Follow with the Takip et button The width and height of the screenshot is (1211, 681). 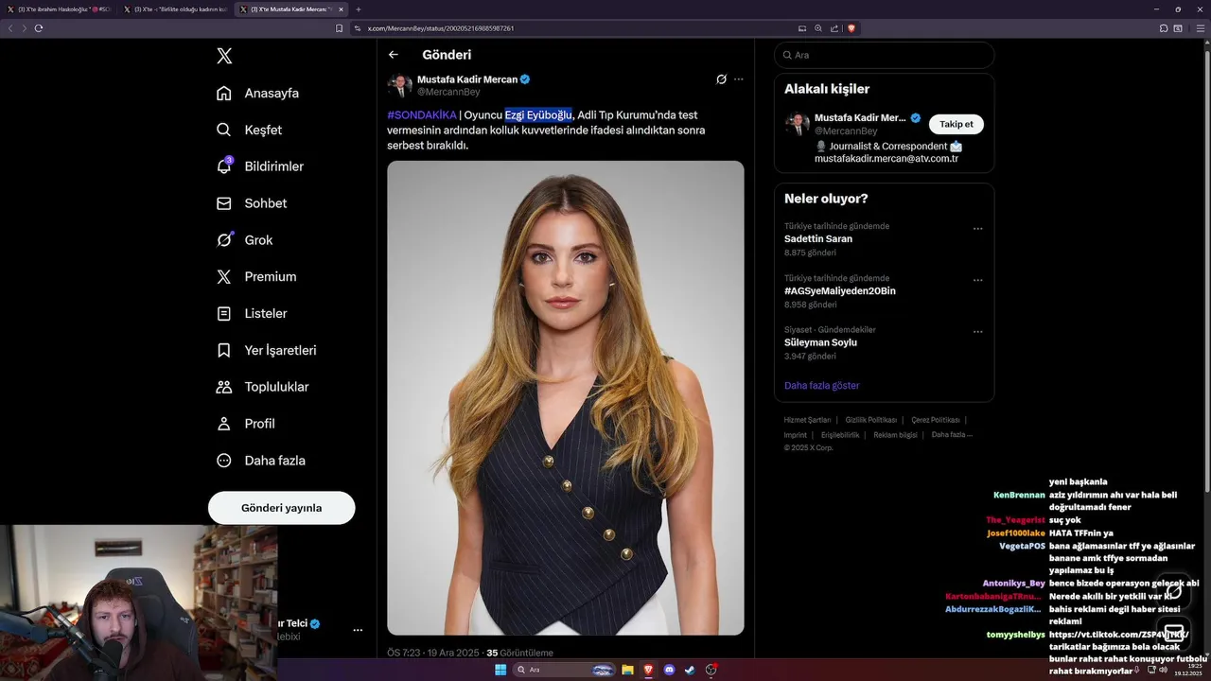pos(956,124)
